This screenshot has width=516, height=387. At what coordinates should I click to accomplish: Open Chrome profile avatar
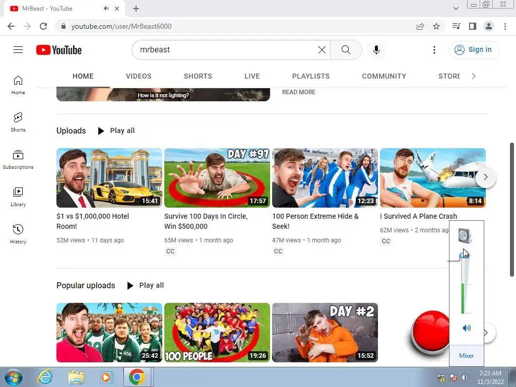click(x=489, y=26)
